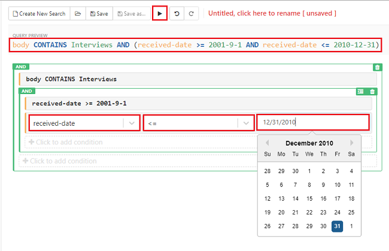Pick December 24 in calendar
Image resolution: width=389 pixels, height=251 pixels.
pyautogui.click(x=338, y=213)
